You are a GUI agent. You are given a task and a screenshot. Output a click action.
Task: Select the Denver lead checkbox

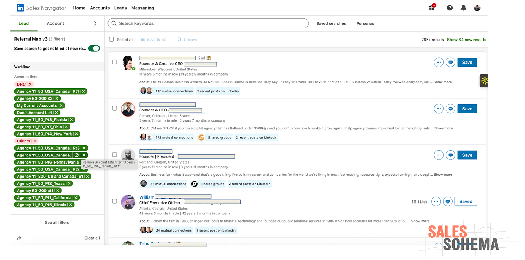point(115,108)
